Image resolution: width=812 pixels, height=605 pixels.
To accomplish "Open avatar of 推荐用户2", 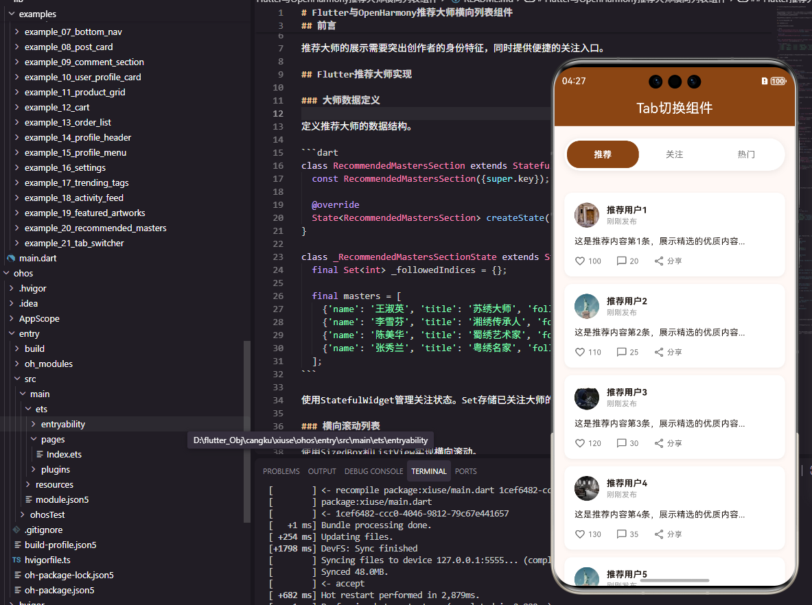I will (587, 307).
